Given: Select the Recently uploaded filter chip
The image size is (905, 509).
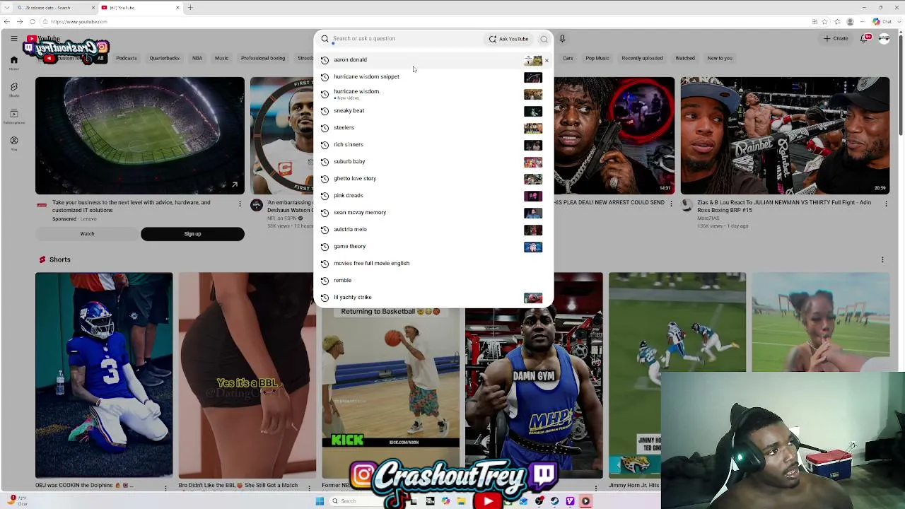Looking at the screenshot, I should pyautogui.click(x=642, y=59).
